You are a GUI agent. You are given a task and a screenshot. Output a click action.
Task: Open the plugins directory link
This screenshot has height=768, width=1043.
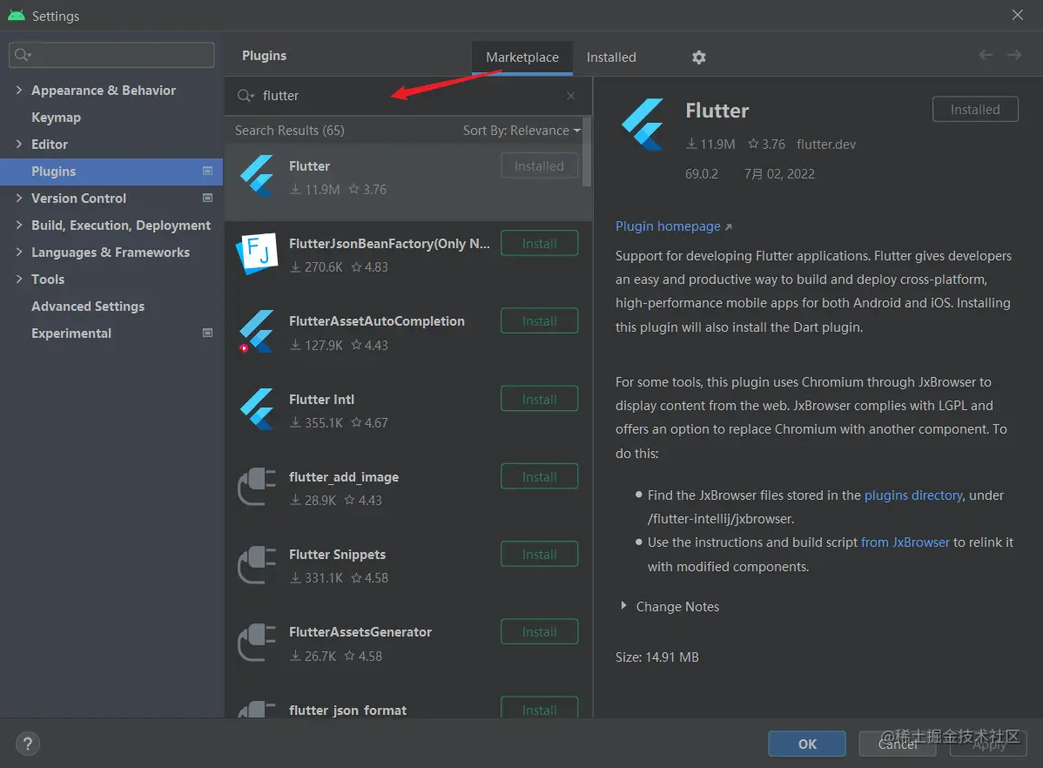(912, 495)
